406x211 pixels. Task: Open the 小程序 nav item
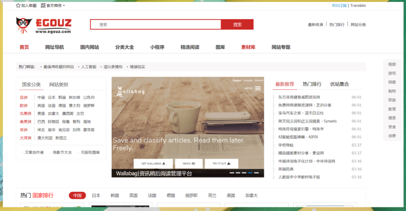coord(157,47)
